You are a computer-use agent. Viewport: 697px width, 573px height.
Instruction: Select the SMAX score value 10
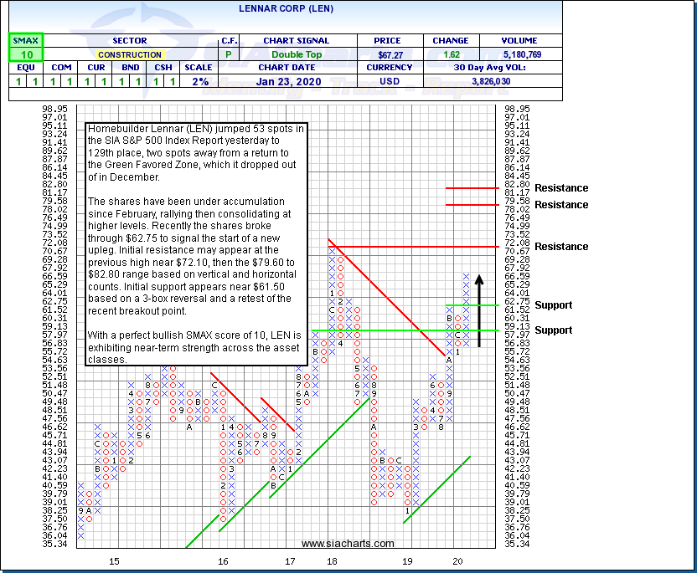click(25, 54)
